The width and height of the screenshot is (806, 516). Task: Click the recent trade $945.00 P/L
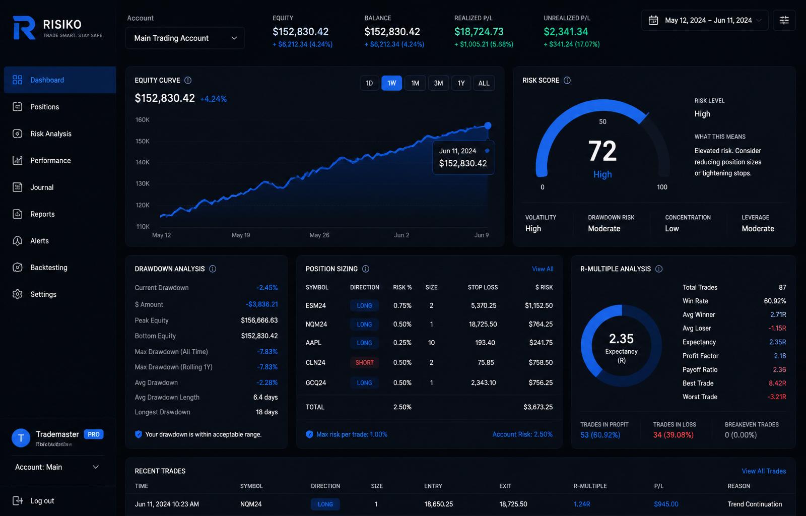(666, 504)
